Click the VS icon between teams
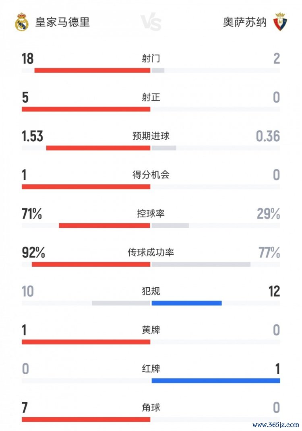The height and width of the screenshot is (431, 302). point(151,23)
